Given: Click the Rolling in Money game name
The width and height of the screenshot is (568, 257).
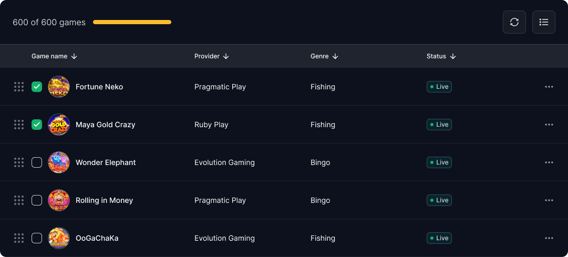Looking at the screenshot, I should (104, 200).
